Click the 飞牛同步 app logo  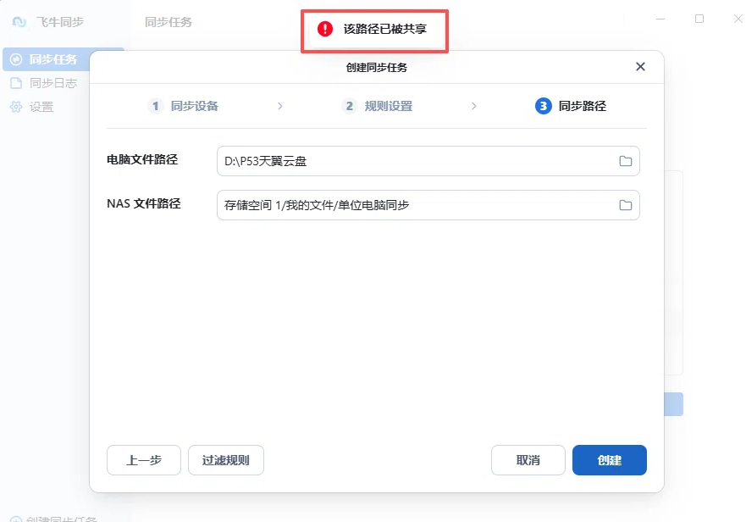click(19, 22)
